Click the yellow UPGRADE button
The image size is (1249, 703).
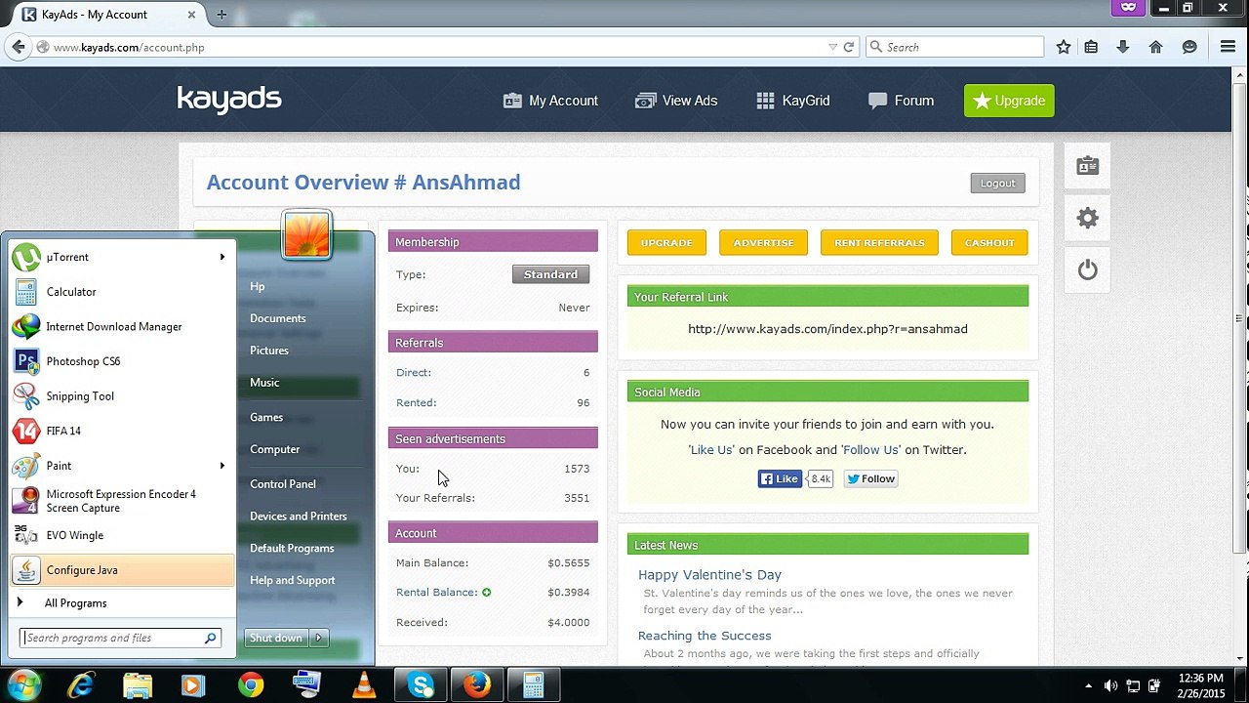(666, 242)
